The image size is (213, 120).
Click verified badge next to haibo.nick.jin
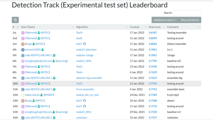point(42,95)
